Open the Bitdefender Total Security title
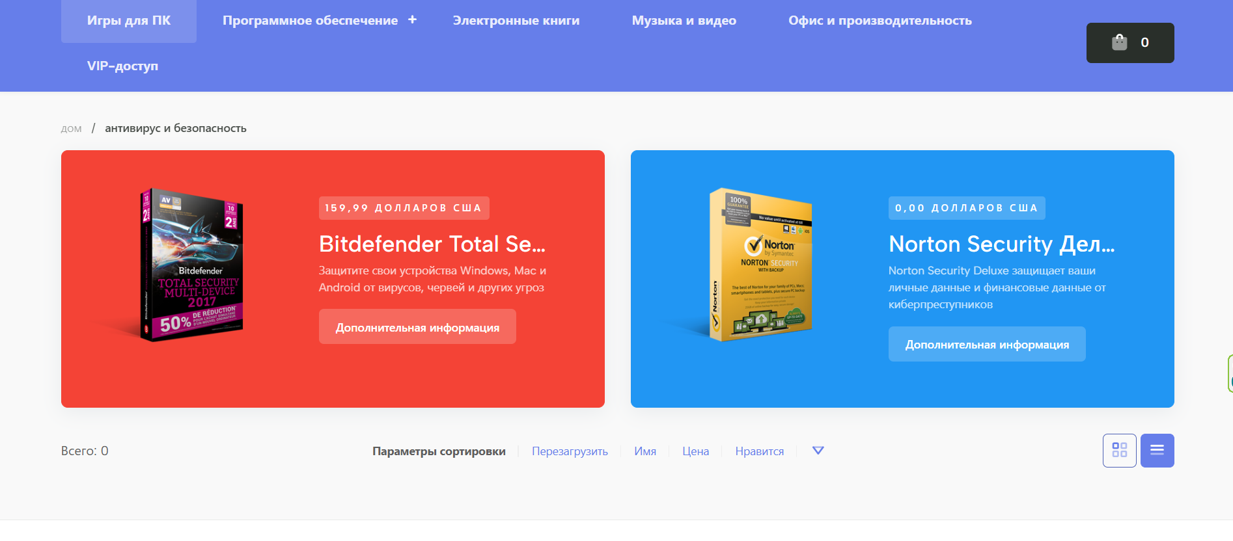This screenshot has width=1233, height=541. tap(432, 244)
